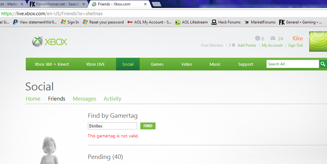Click the Gamerscore G icon
This screenshot has width=327, height=164.
pos(258,38)
